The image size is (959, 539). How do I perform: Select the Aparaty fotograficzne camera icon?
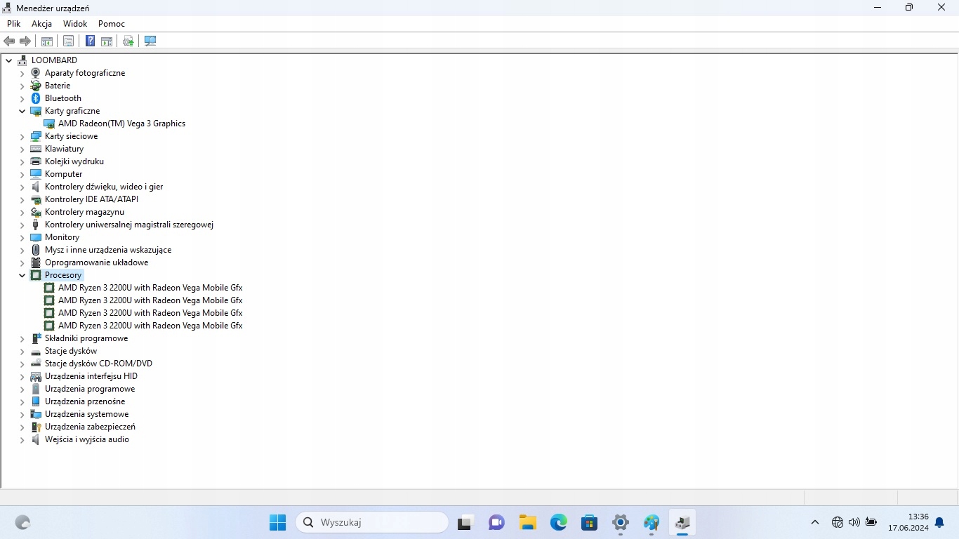(36, 73)
